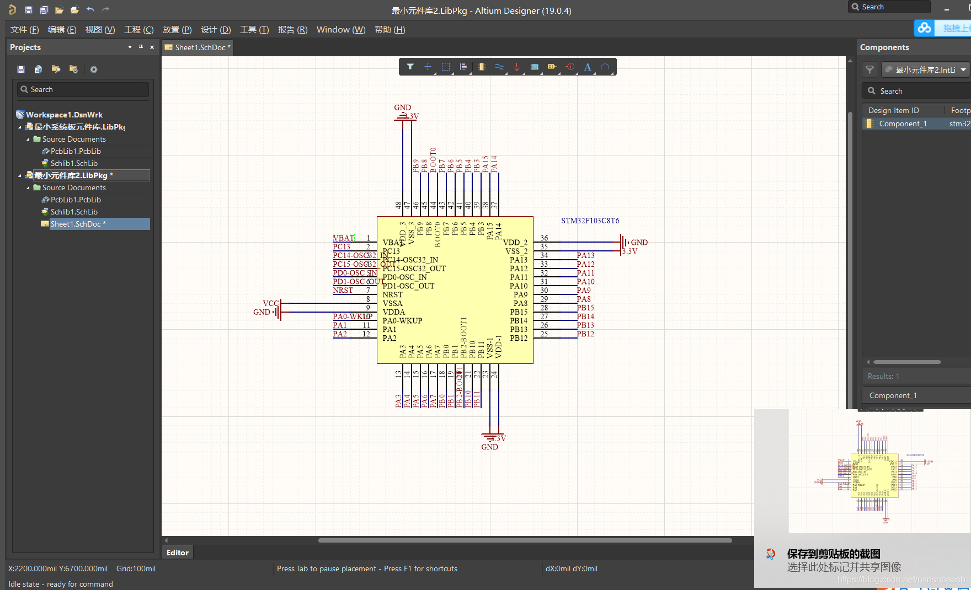The width and height of the screenshot is (971, 590).
Task: Select Workspace1.DsnWrk in the project tree
Action: (64, 115)
